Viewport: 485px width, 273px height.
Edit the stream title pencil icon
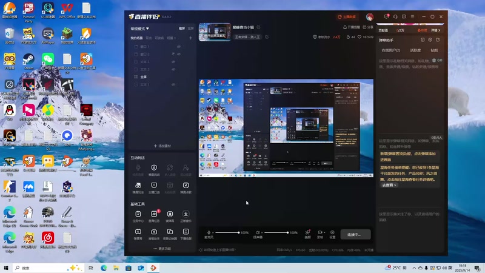[259, 27]
